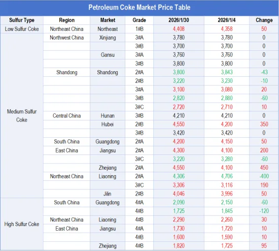Screen dimensions: 279x251
Task: Click the price value '4,150'
Action: coord(227,142)
